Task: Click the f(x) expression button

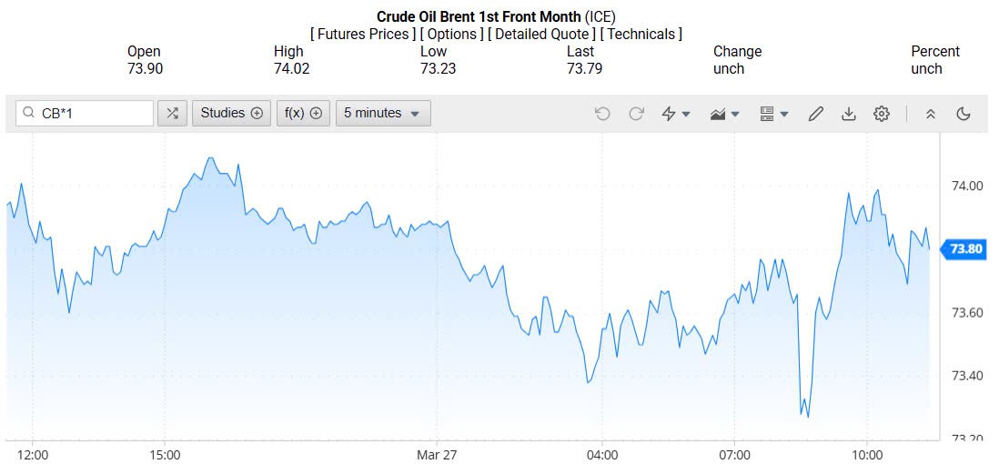Action: click(303, 113)
